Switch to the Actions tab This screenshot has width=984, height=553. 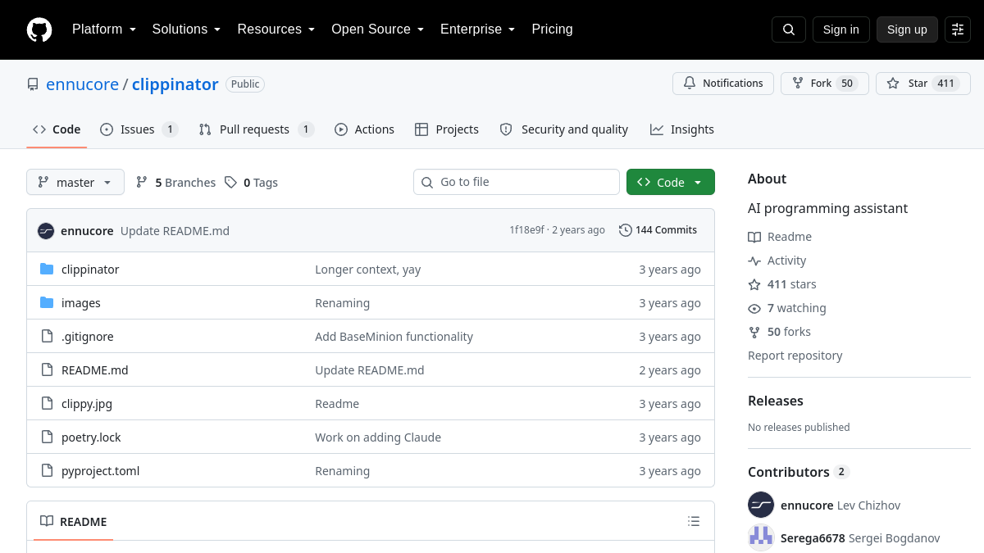tap(364, 129)
